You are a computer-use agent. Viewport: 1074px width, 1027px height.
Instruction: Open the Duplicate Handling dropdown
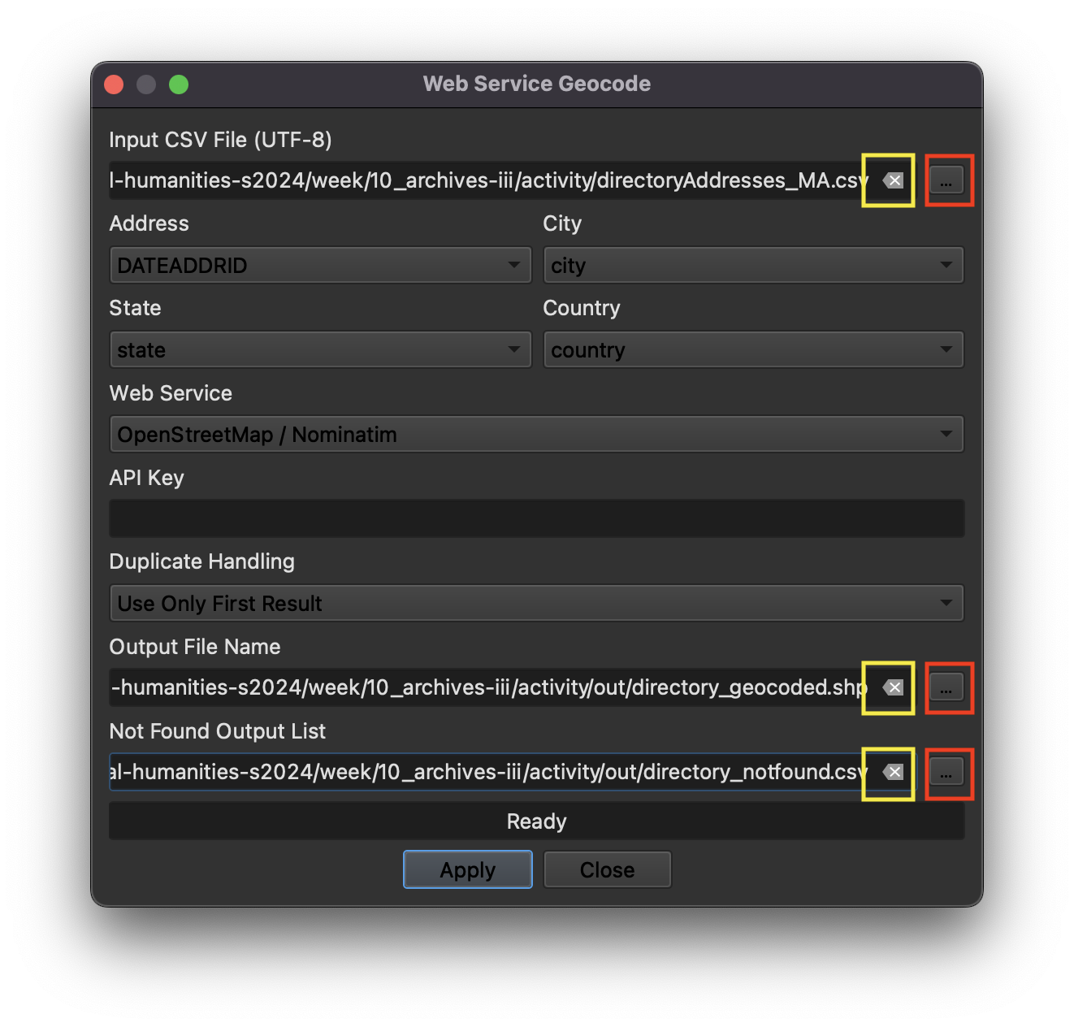[536, 604]
